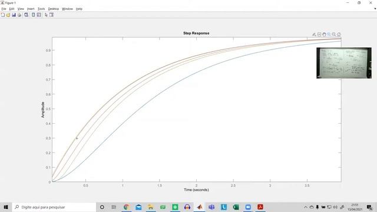377x212 pixels.
Task: Open the blue L app in taskbar
Action: (224, 207)
